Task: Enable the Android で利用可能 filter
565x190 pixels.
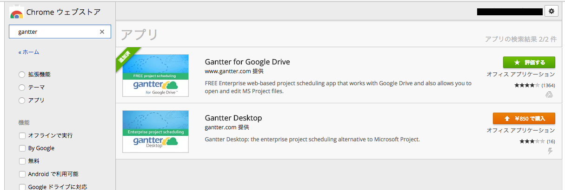Action: pyautogui.click(x=22, y=174)
